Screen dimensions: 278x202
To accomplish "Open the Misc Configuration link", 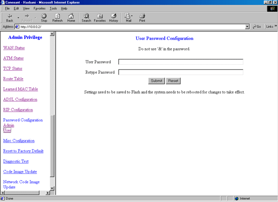I will pyautogui.click(x=19, y=140).
